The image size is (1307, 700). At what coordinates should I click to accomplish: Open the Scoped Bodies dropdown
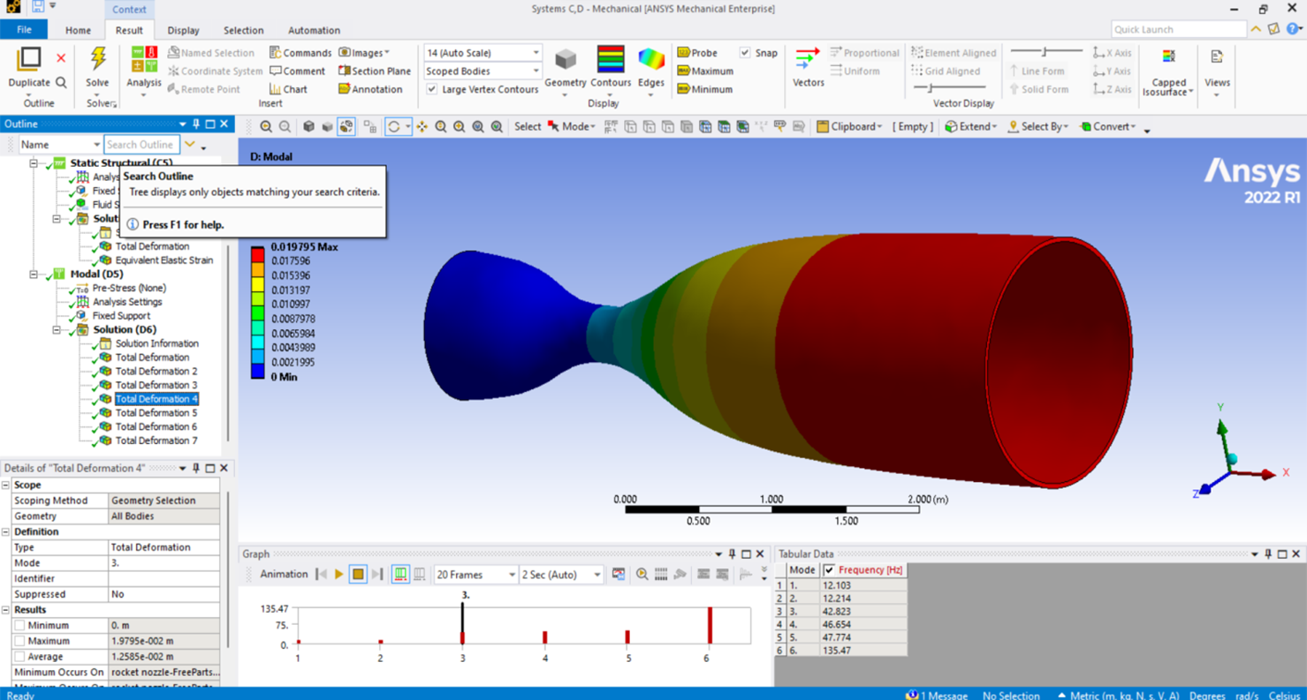tap(483, 72)
